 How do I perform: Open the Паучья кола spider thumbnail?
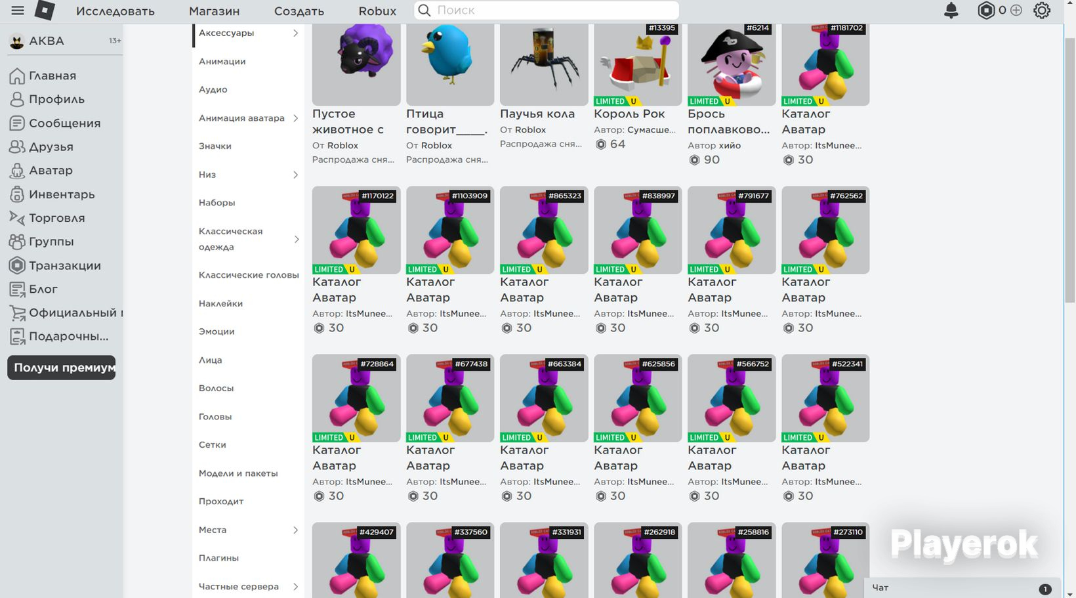[544, 64]
